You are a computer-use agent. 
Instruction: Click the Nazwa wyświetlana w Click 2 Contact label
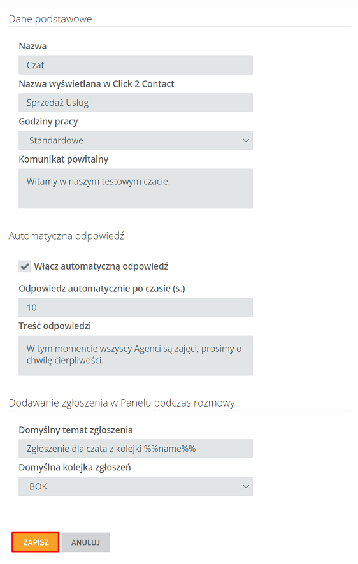coord(96,84)
